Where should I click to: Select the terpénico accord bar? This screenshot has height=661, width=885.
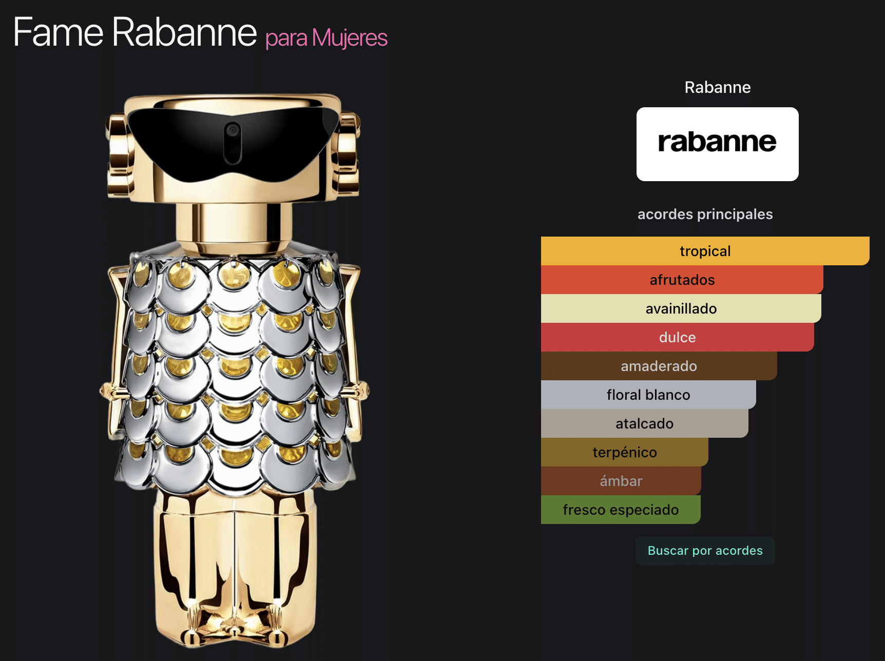point(624,452)
